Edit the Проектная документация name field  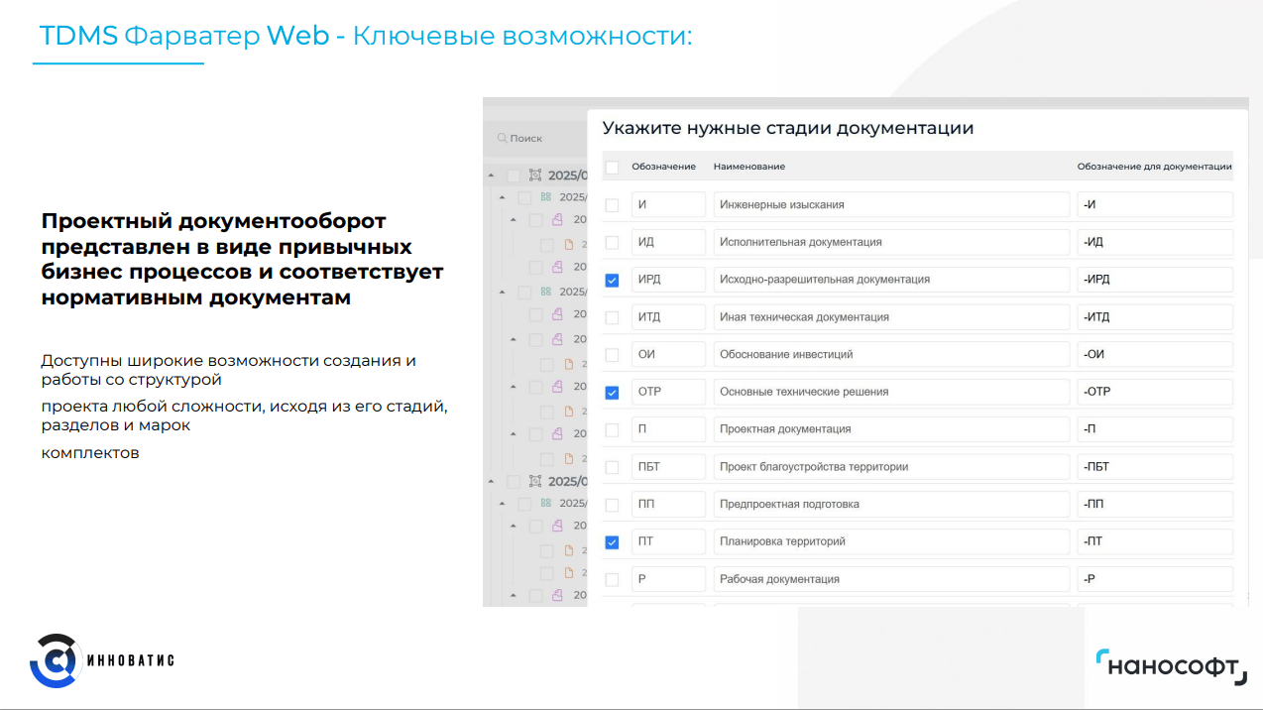point(891,429)
